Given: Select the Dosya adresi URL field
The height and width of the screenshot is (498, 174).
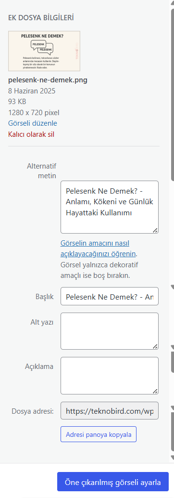Looking at the screenshot, I should click(x=109, y=411).
